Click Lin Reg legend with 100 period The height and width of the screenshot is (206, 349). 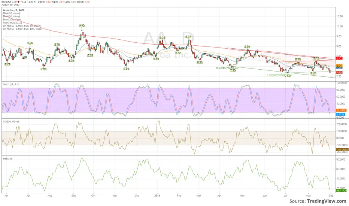coord(22,29)
